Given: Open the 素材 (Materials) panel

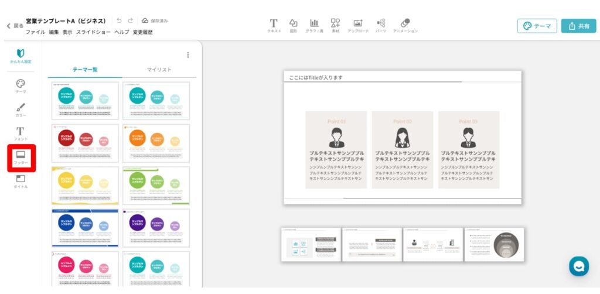Looking at the screenshot, I should pos(335,25).
